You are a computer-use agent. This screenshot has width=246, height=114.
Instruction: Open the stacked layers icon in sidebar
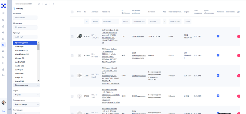coord(3,32)
